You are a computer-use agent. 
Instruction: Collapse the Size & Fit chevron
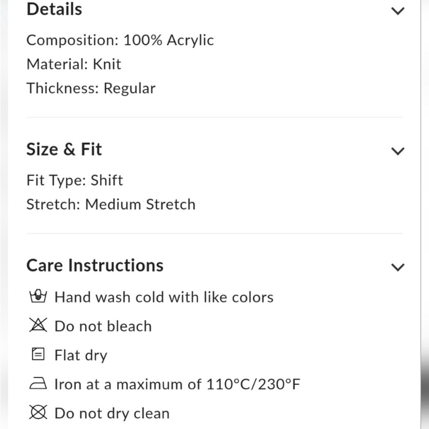pos(398,151)
